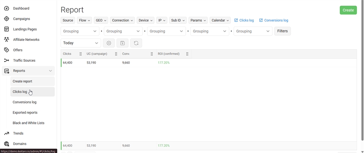Image resolution: width=364 pixels, height=153 pixels.
Task: Click the Affiliate Networks people icon
Action: [6, 39]
